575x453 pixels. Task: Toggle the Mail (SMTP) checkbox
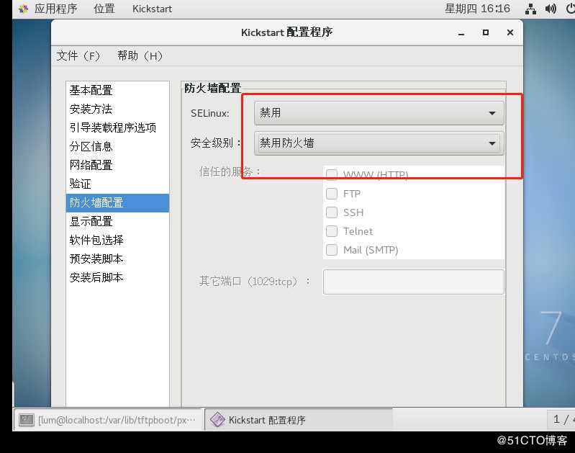[x=332, y=250]
